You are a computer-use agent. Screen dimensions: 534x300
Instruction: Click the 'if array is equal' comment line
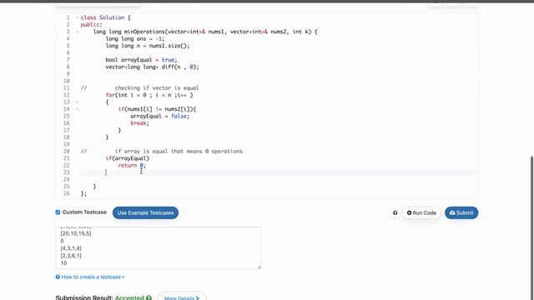tap(179, 152)
